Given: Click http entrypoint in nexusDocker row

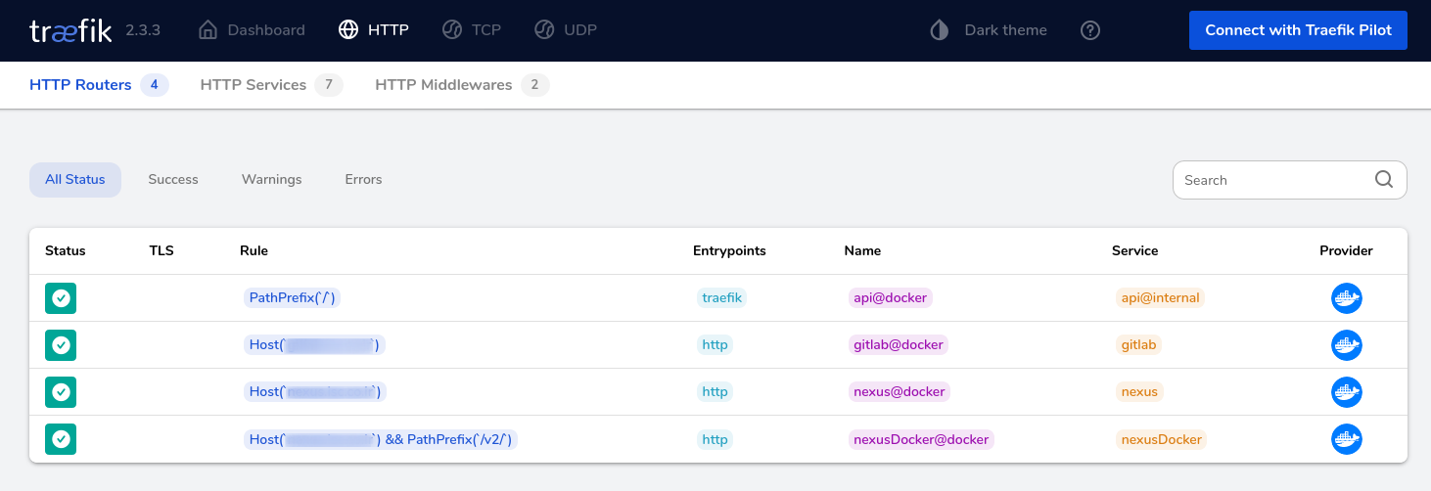Looking at the screenshot, I should coord(715,439).
